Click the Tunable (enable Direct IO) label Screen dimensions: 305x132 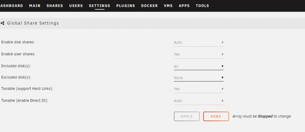pyautogui.click(x=24, y=101)
